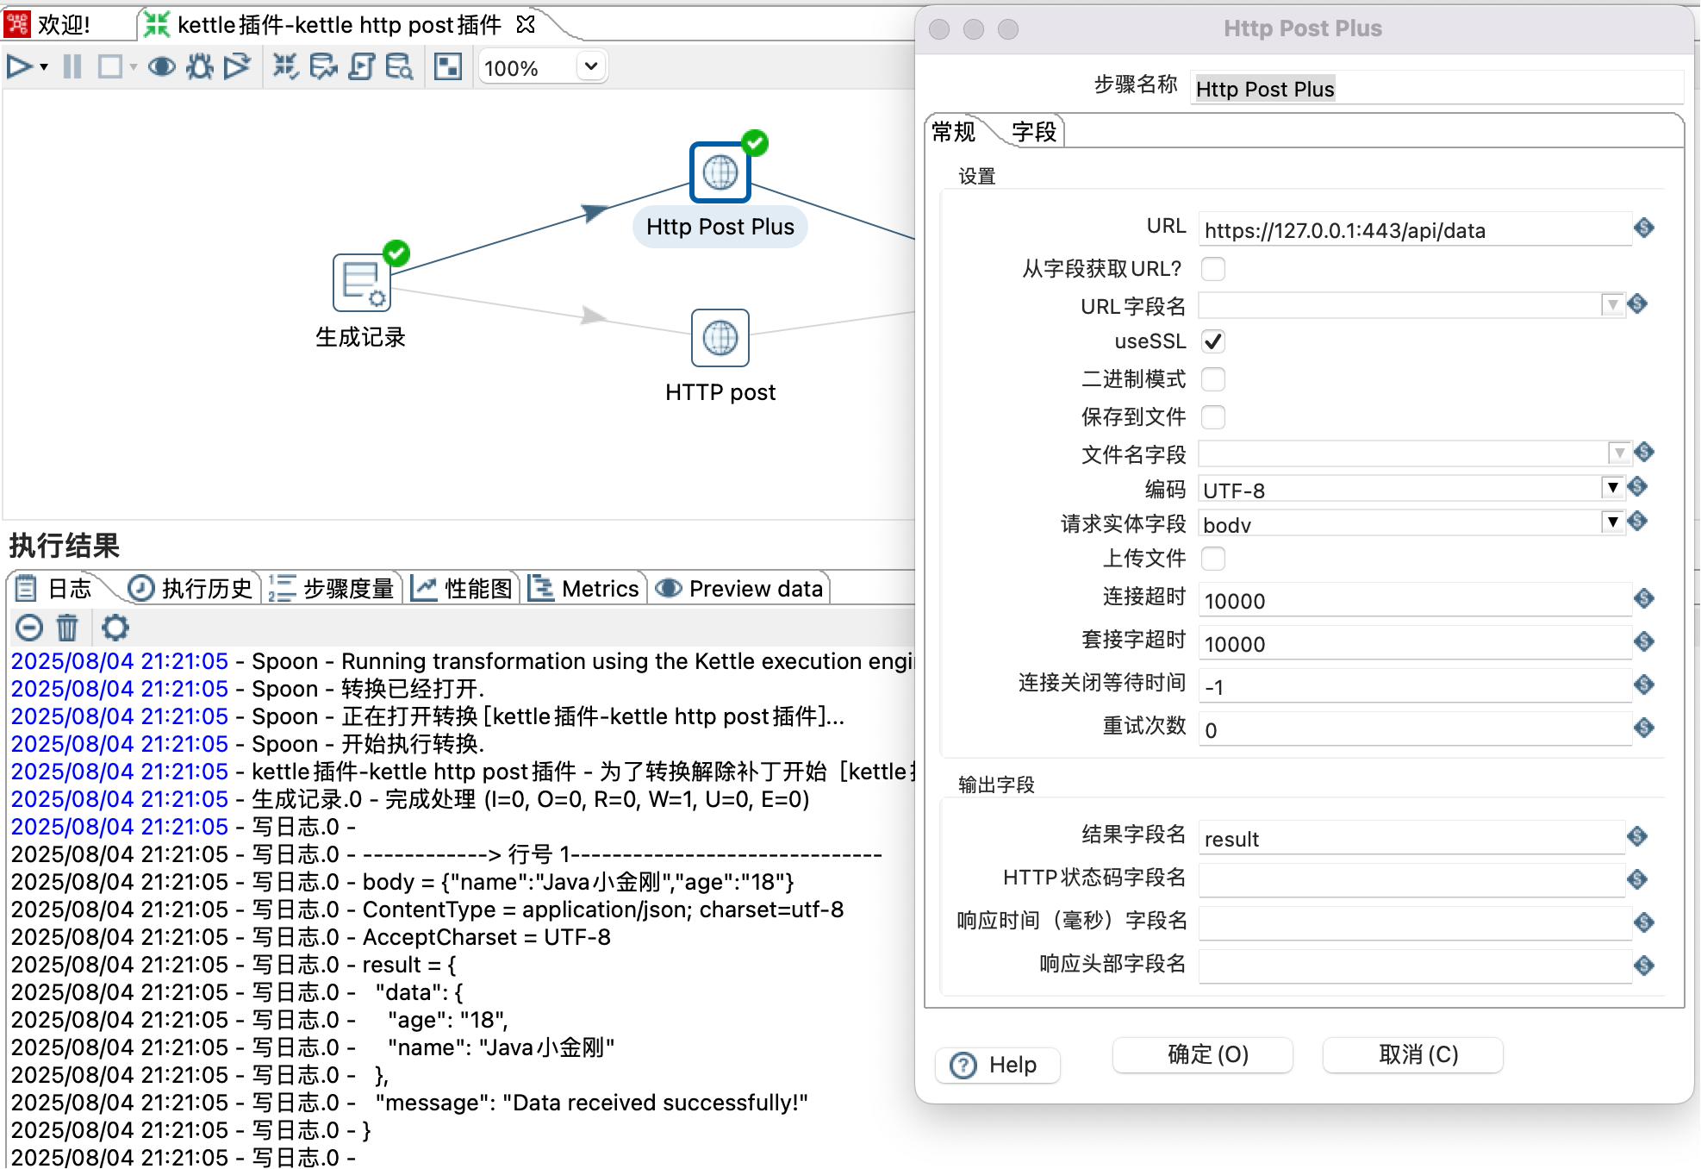1701x1169 pixels.
Task: Open log settings gear icon
Action: (115, 627)
